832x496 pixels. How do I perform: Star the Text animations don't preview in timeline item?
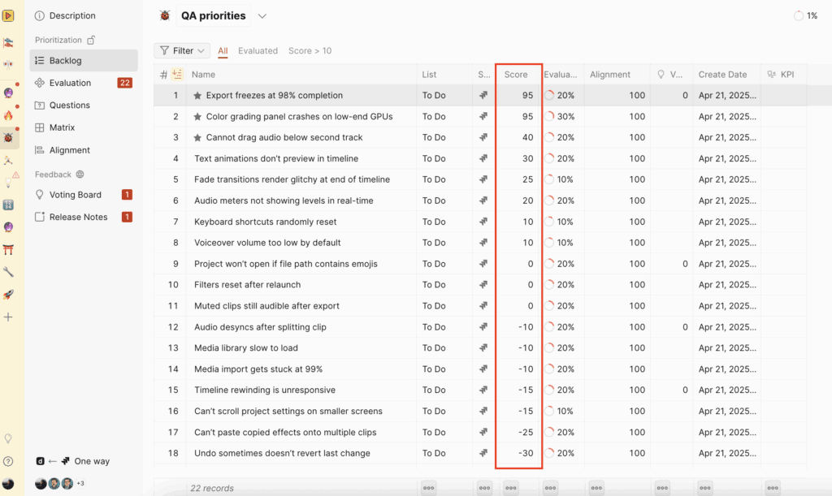point(199,158)
